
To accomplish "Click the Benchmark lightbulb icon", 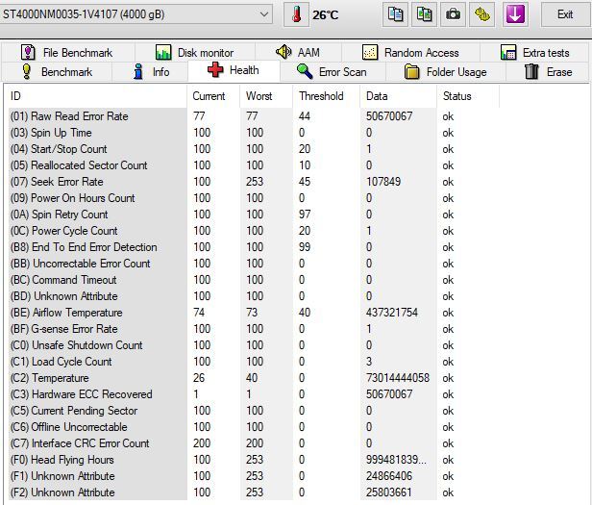I will pos(27,71).
